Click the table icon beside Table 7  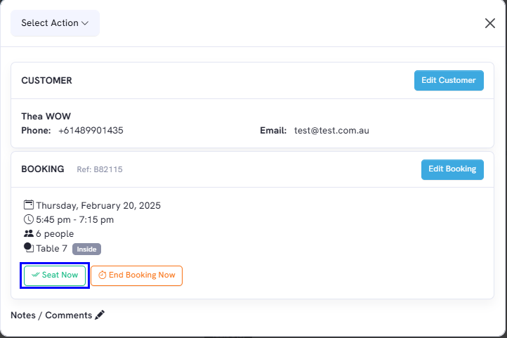(29, 248)
